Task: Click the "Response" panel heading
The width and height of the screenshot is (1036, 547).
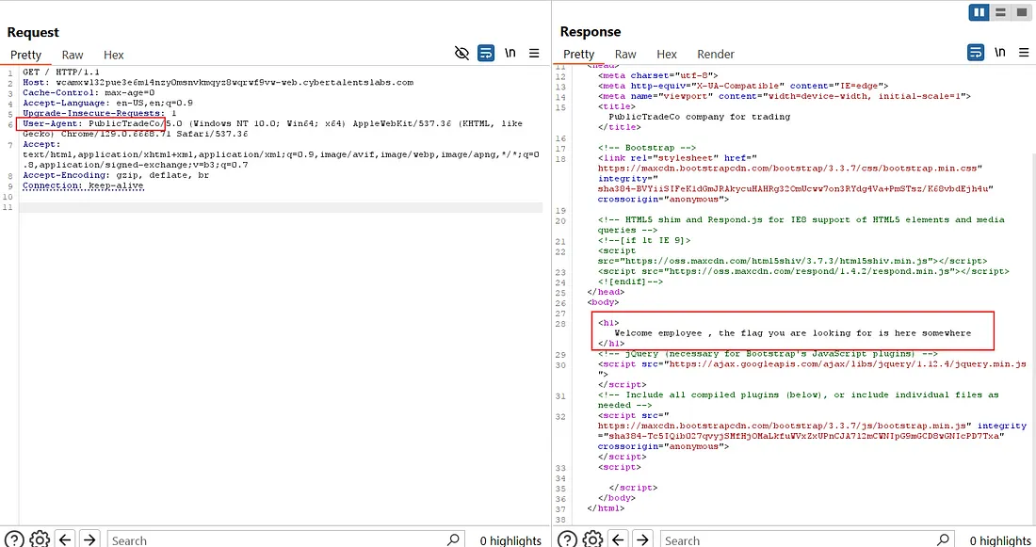Action: pos(591,32)
